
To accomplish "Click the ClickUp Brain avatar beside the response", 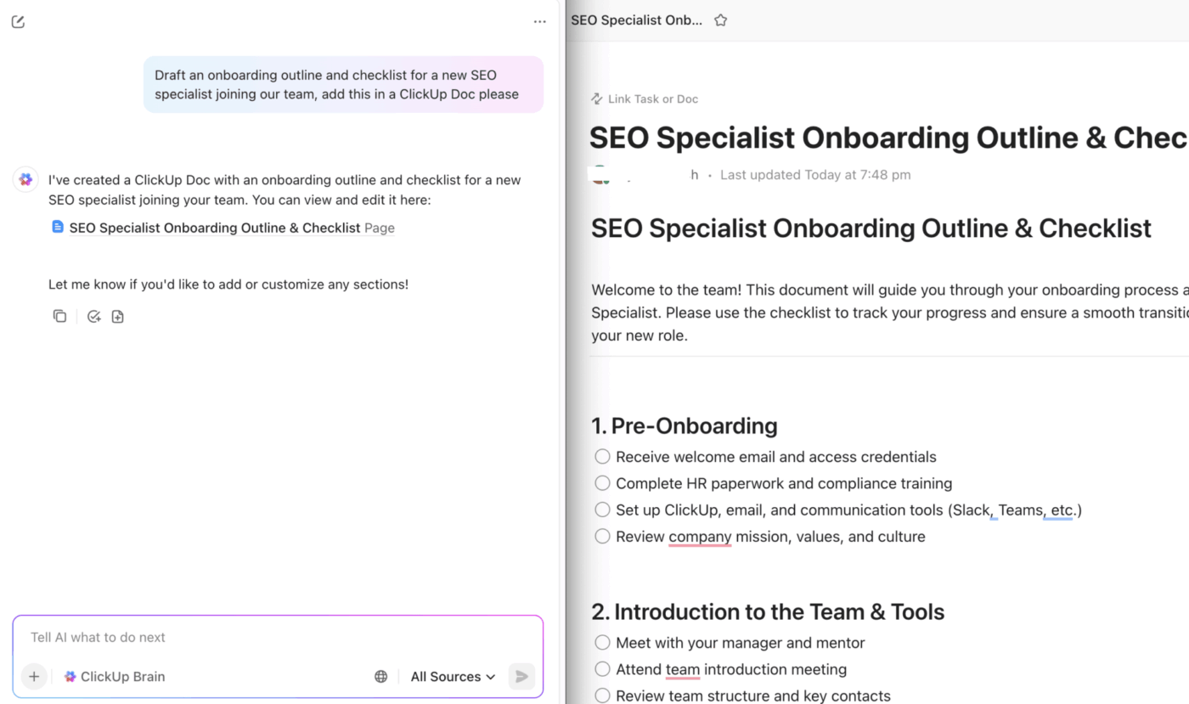I will click(x=25, y=180).
